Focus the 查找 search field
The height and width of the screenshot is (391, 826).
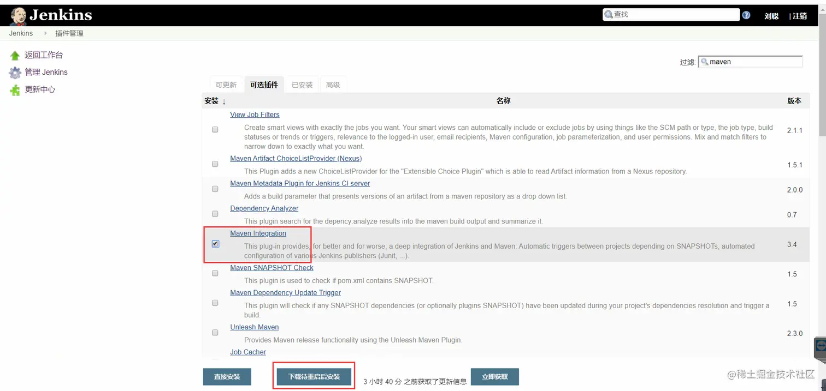point(671,15)
